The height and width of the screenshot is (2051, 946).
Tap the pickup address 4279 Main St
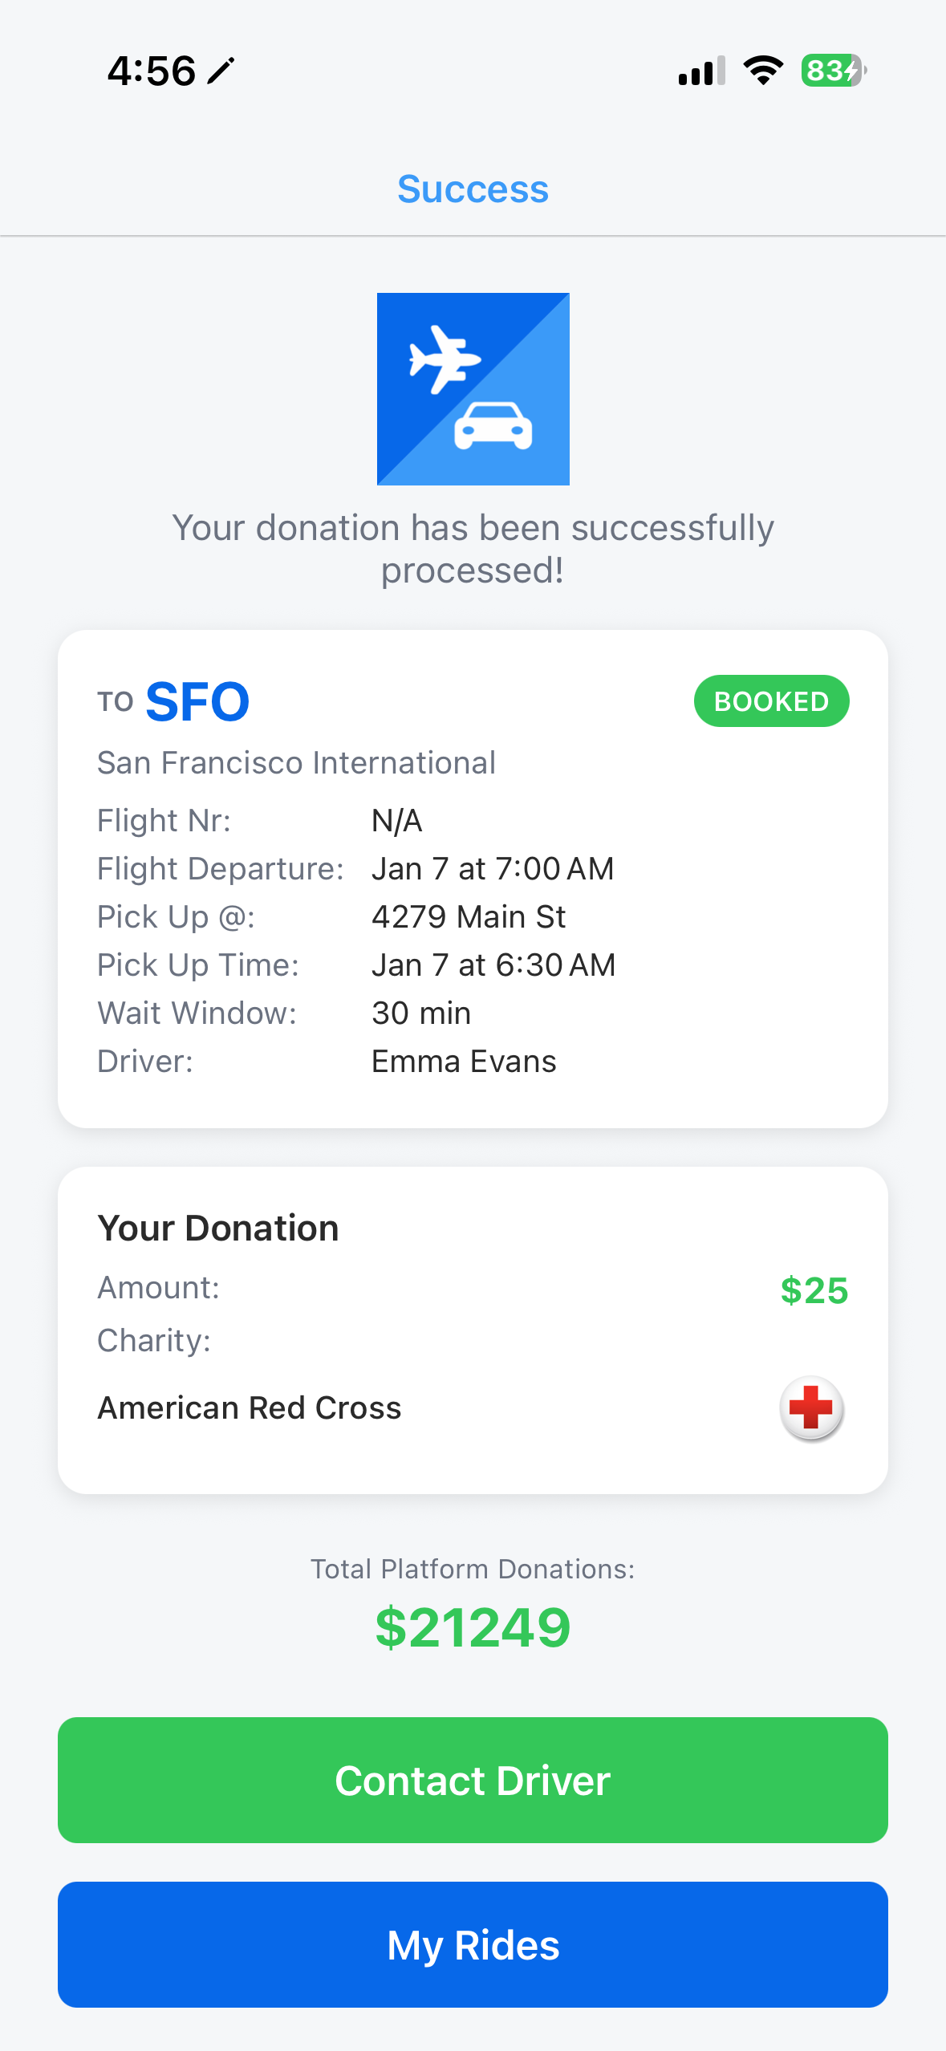click(469, 917)
